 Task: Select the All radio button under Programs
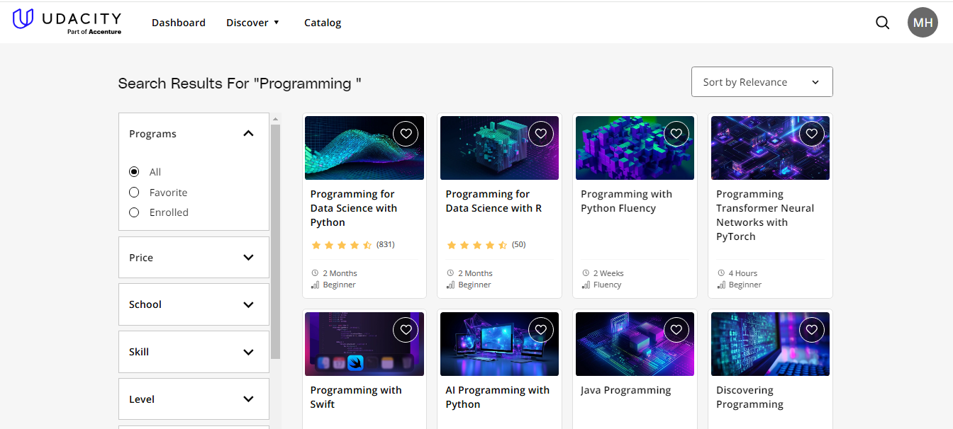pos(134,171)
